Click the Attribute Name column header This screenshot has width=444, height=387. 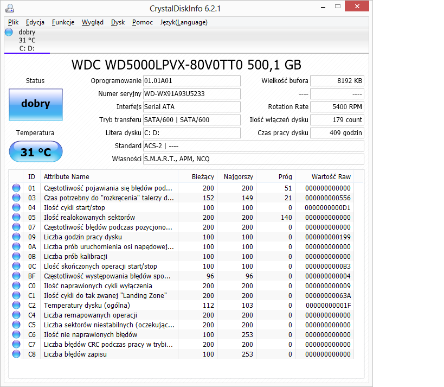tap(110, 176)
